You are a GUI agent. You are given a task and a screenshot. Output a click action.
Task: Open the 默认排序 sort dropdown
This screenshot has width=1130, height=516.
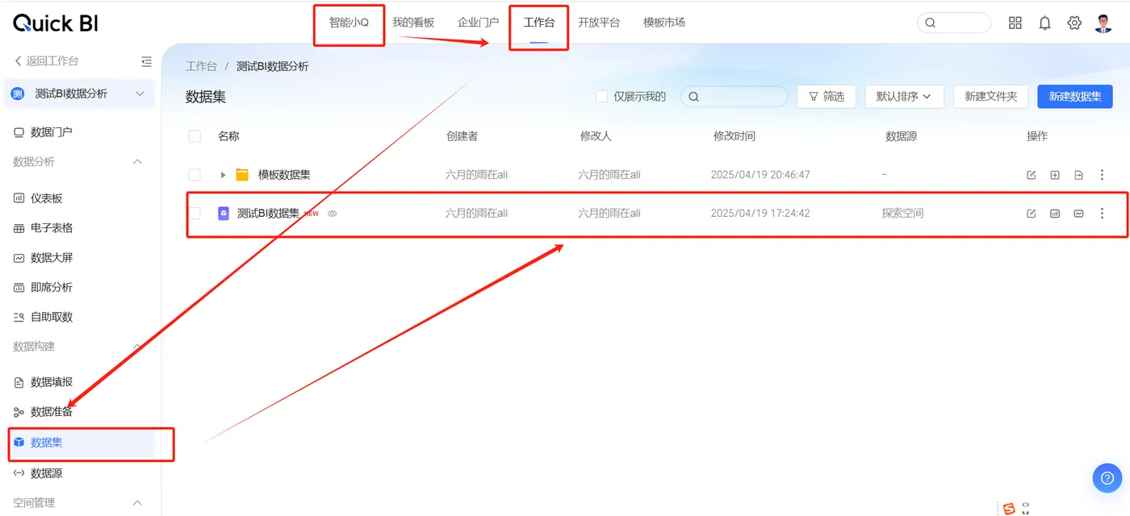click(x=903, y=97)
